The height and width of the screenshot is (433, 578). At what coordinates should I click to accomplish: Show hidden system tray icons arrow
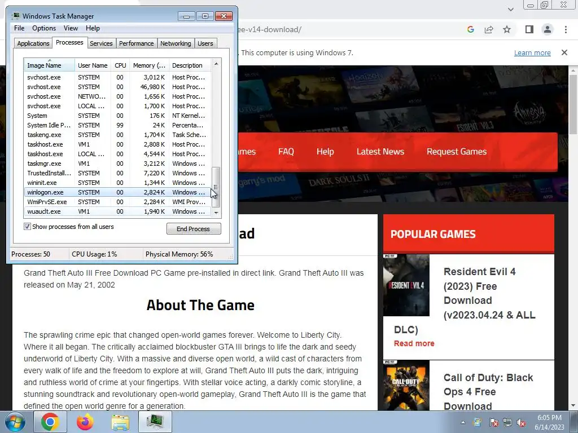click(x=463, y=422)
